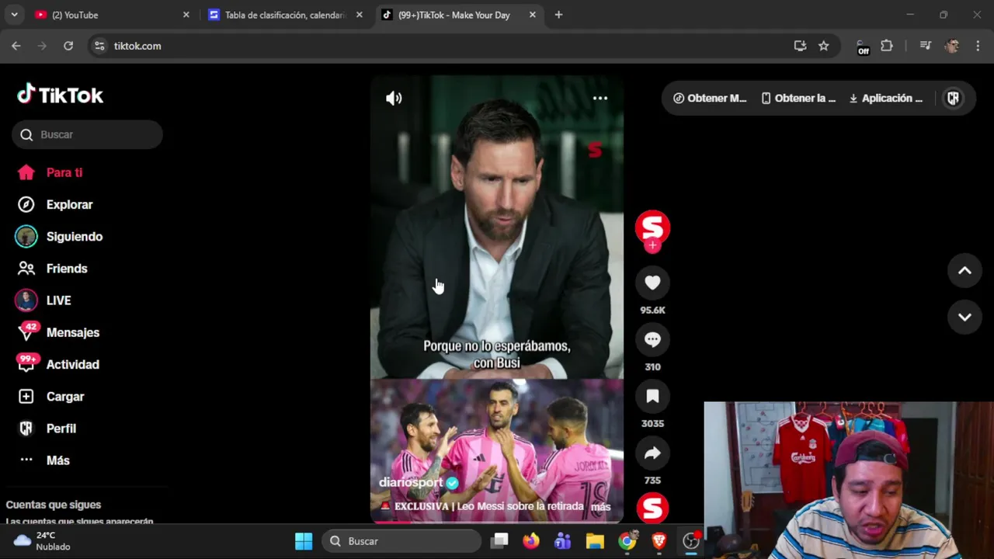Open the sound disc icon below share
Viewport: 994px width, 559px height.
[652, 509]
